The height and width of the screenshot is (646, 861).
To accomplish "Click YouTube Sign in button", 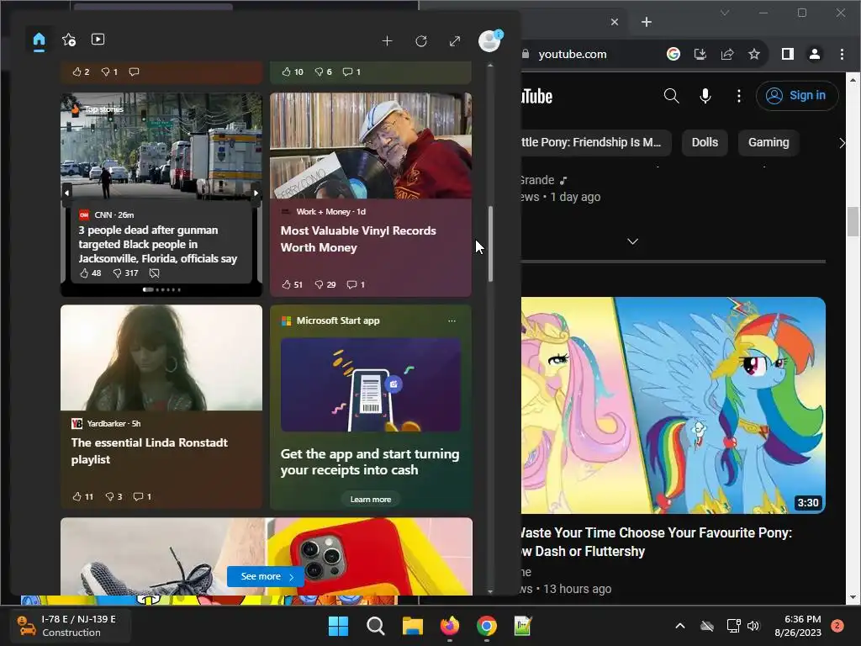I will [797, 96].
